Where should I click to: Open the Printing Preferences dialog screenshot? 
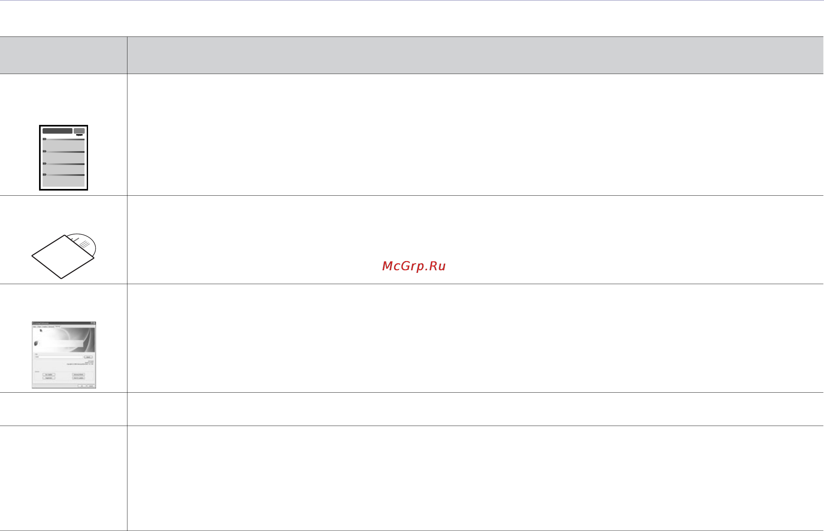tap(64, 355)
